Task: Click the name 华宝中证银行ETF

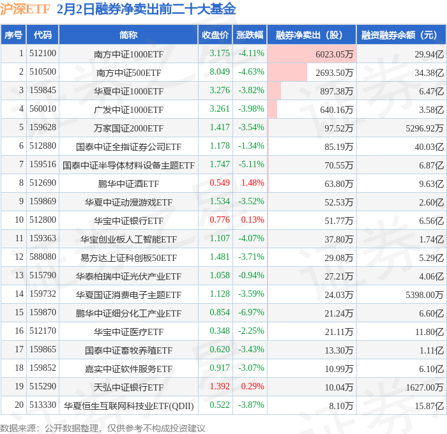Action: (128, 221)
